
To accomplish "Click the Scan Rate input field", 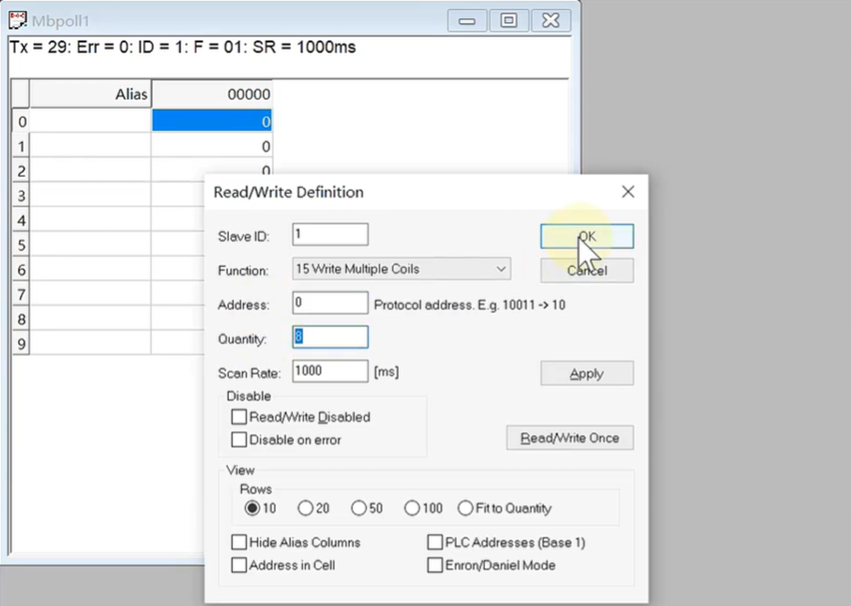I will tap(329, 371).
